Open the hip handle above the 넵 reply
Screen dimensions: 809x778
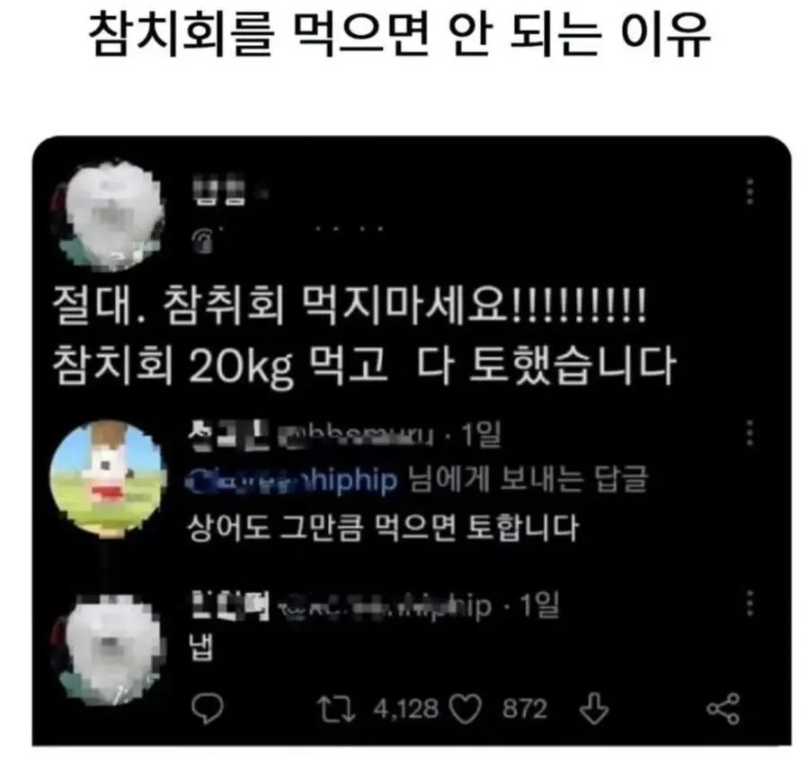coord(384,606)
